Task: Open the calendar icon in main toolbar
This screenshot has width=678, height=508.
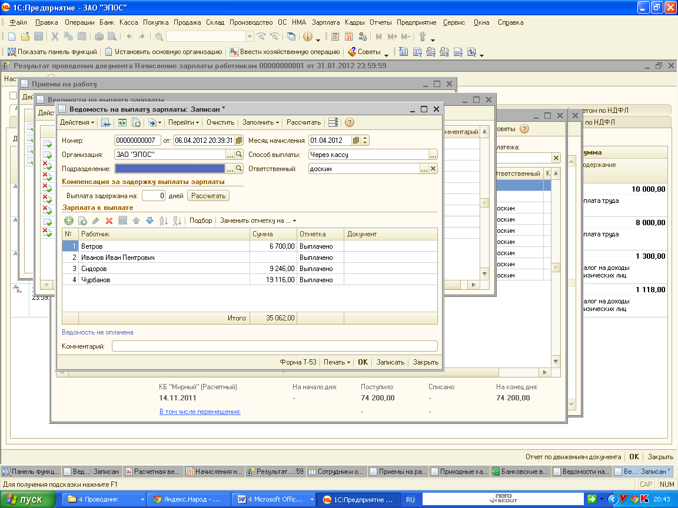Action: click(x=348, y=36)
